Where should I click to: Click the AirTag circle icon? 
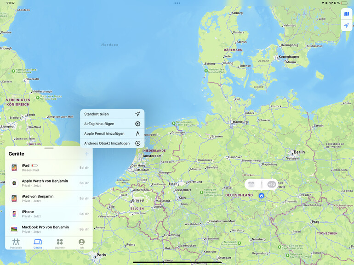(138, 124)
